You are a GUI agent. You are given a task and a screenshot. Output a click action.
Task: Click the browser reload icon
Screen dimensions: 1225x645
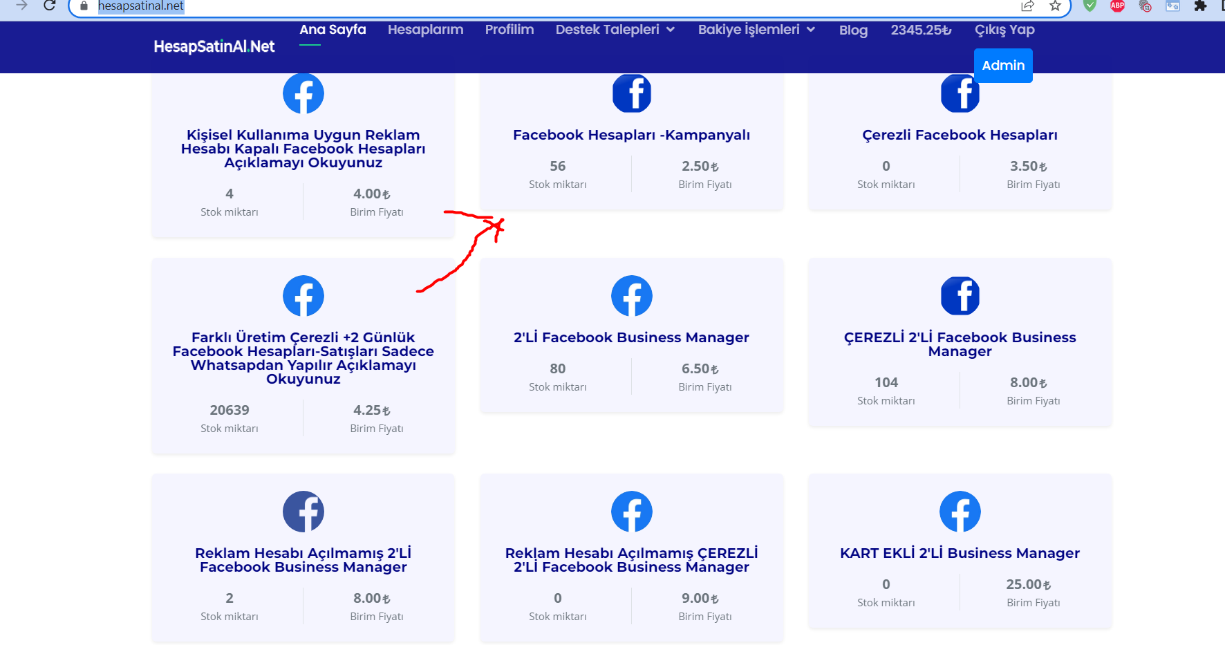pyautogui.click(x=49, y=6)
